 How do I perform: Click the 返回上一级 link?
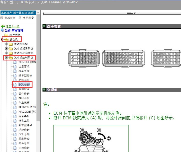12,26
